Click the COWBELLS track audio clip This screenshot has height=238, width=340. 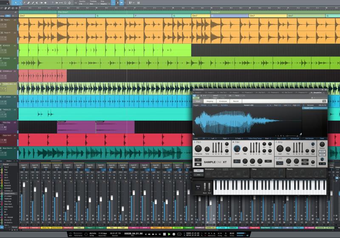[43, 76]
